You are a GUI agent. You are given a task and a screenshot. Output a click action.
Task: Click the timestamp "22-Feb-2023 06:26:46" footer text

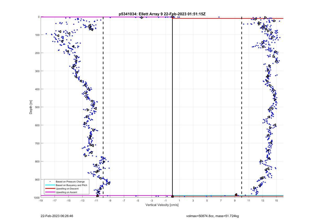coord(57,216)
